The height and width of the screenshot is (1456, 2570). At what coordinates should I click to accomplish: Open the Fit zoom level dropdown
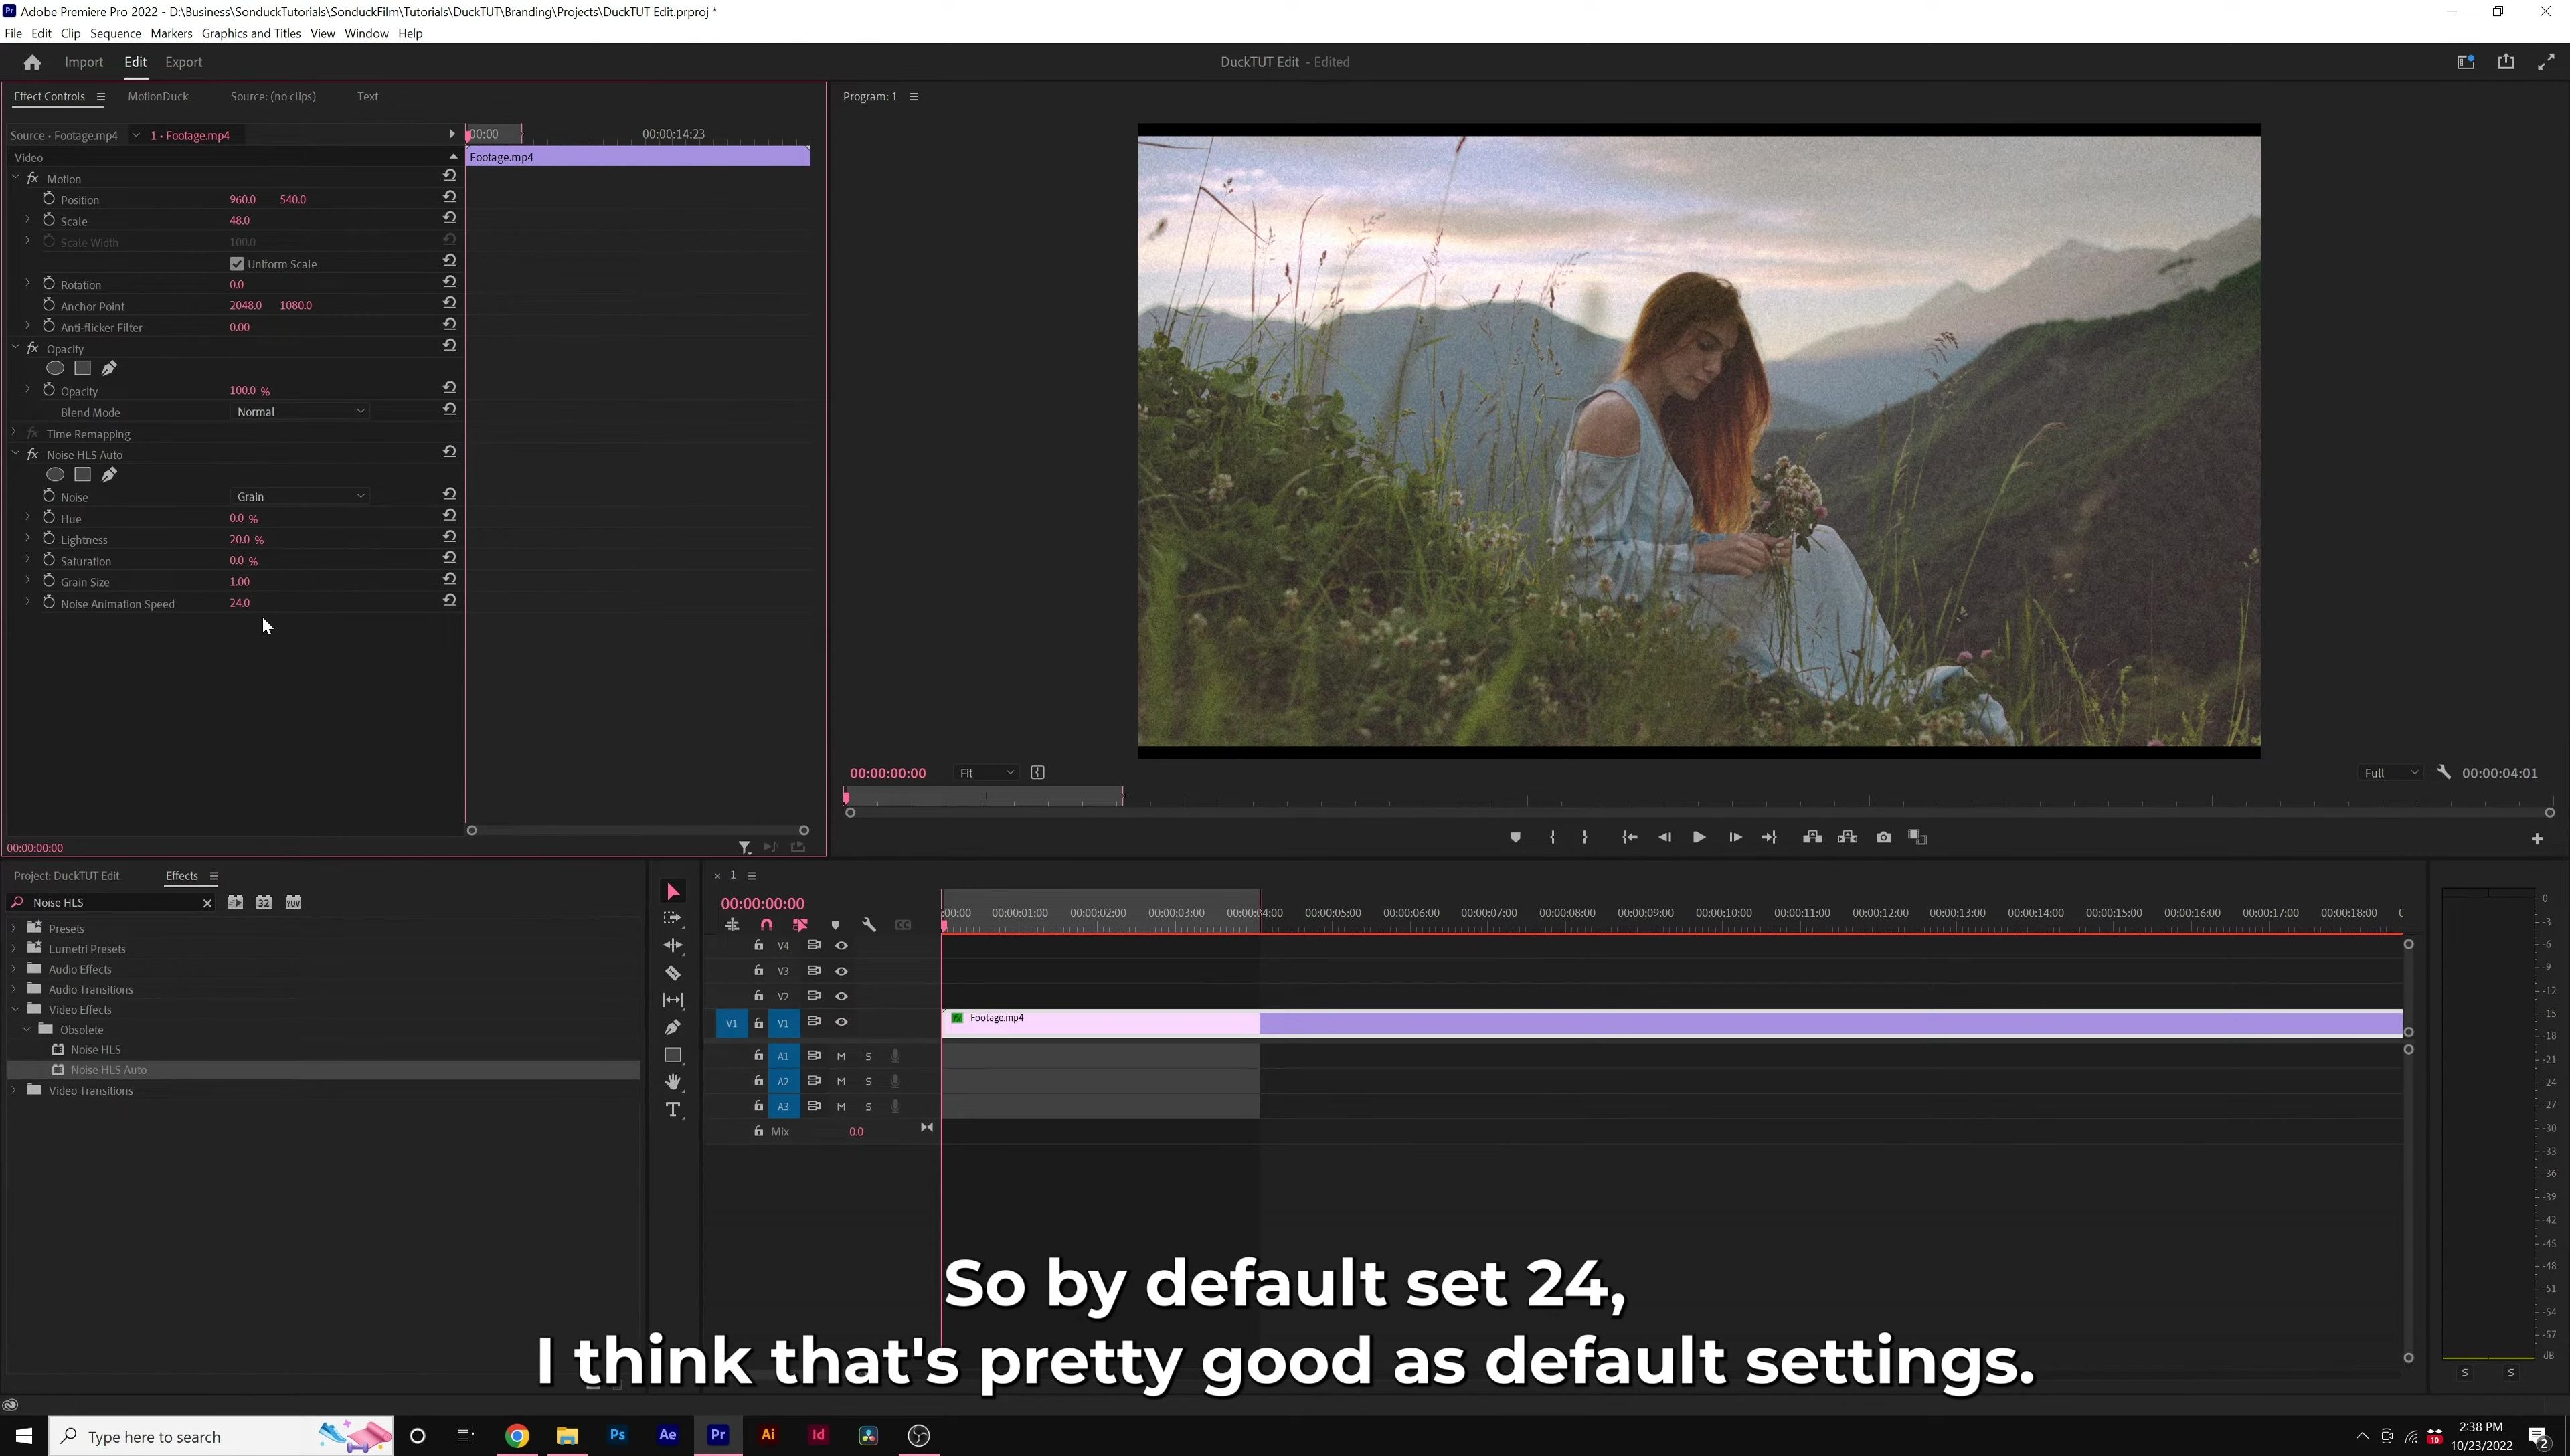point(986,772)
